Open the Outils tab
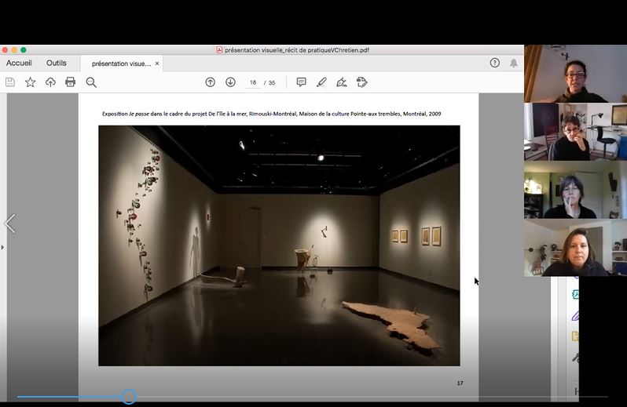Viewport: 627px width, 407px height. pos(57,64)
